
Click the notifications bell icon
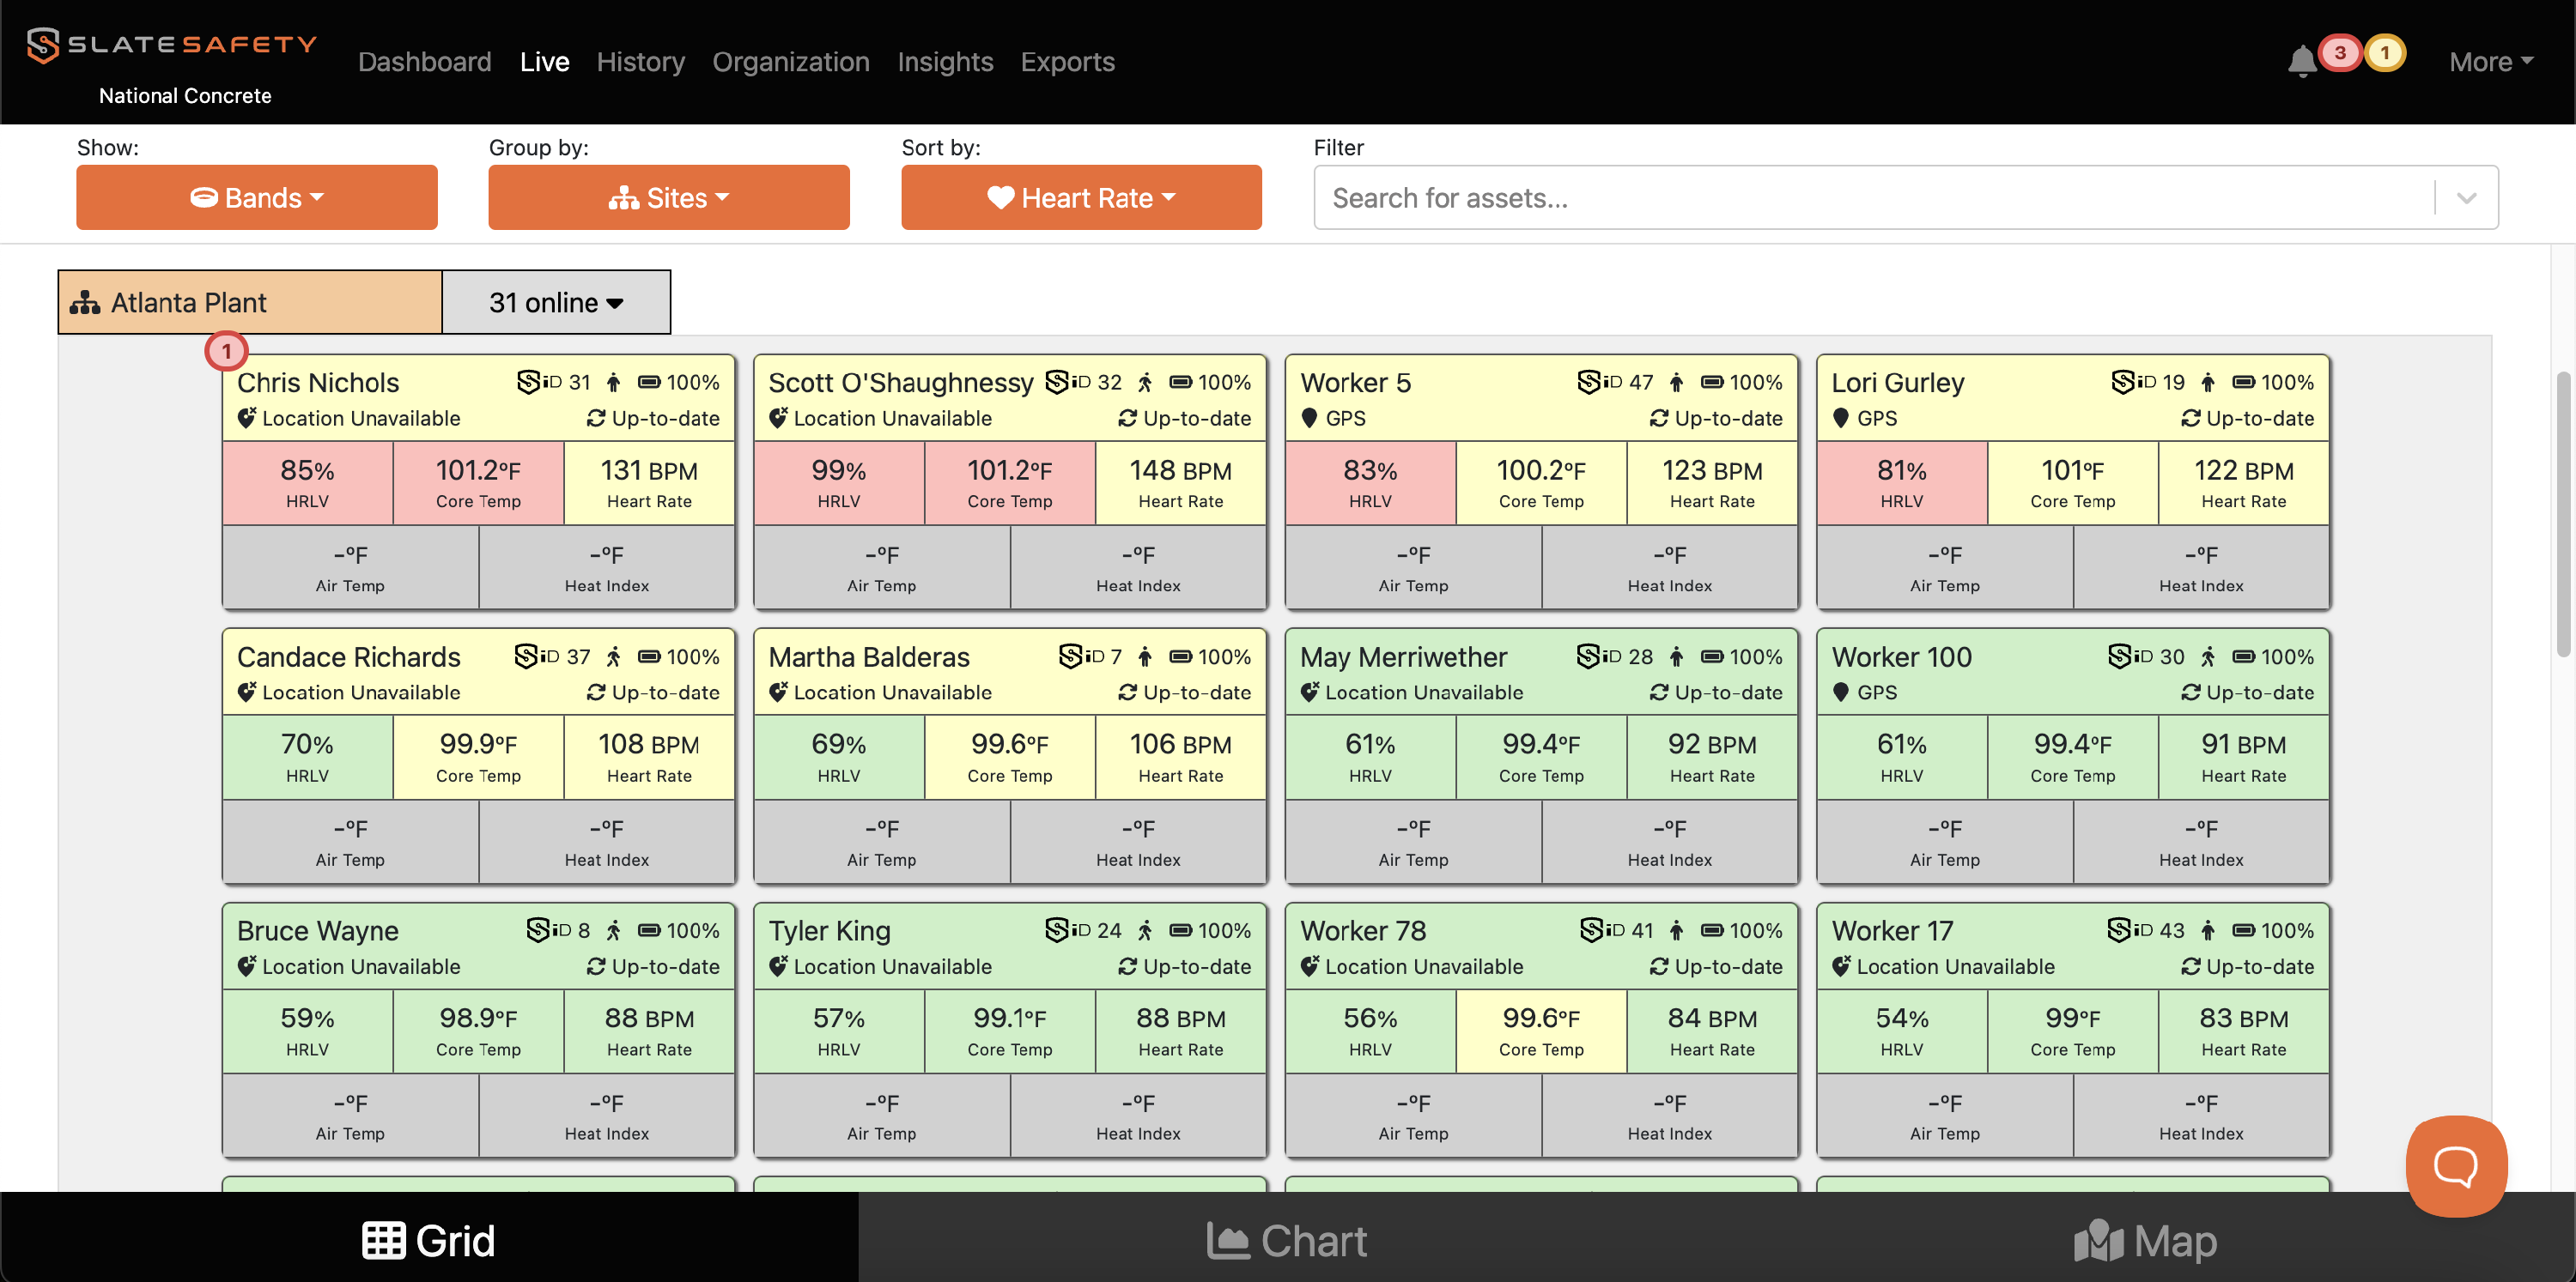[x=2301, y=62]
